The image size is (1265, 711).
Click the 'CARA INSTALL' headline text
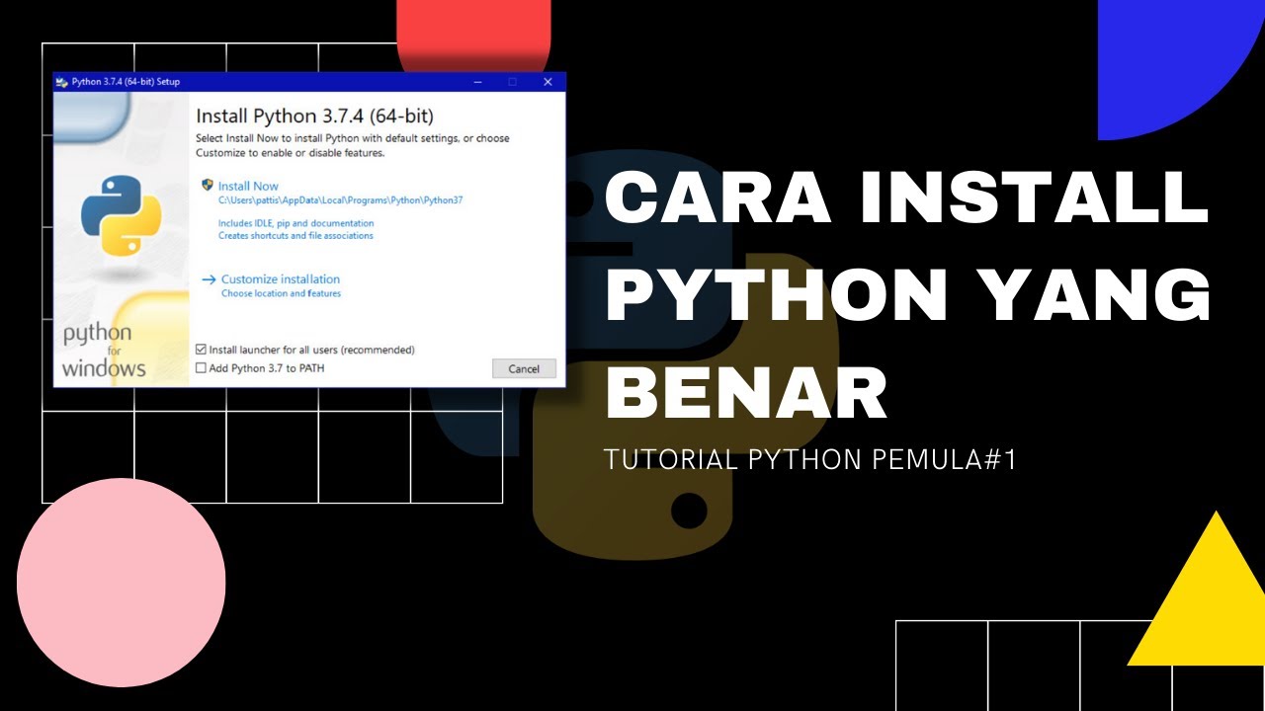point(906,197)
